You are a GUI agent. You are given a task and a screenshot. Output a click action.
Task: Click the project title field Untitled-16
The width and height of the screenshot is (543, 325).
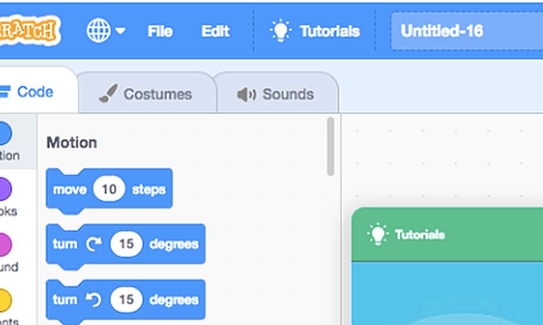click(467, 31)
